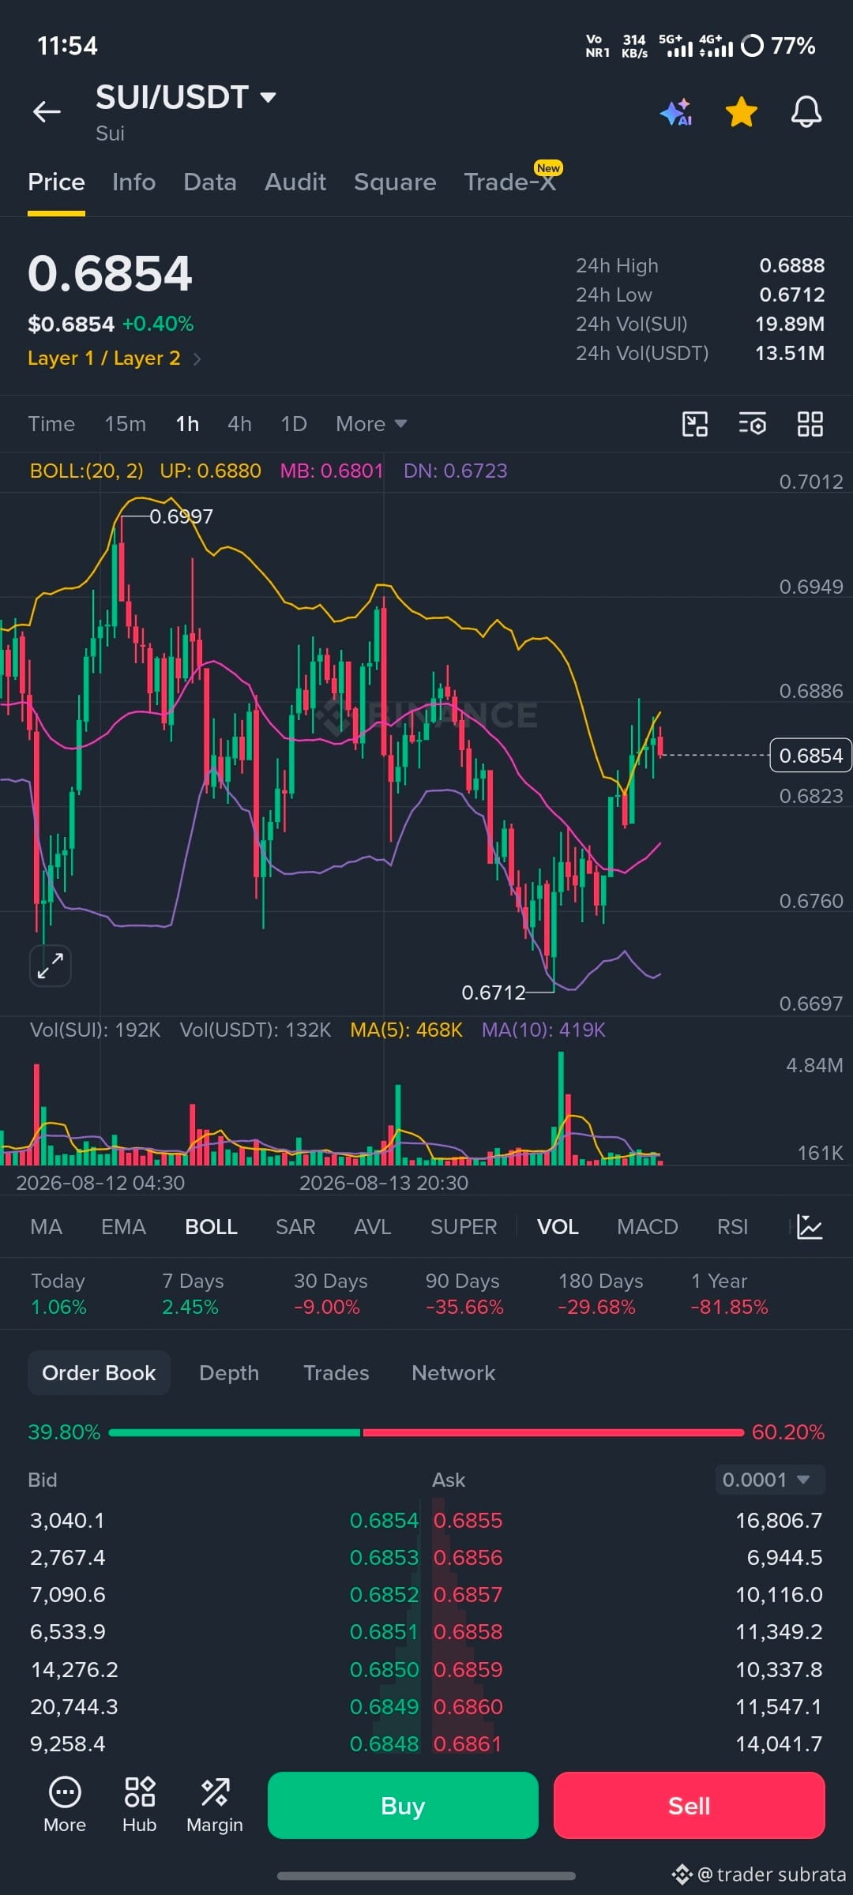Tap the red Sell button
The width and height of the screenshot is (853, 1895).
tap(690, 1806)
